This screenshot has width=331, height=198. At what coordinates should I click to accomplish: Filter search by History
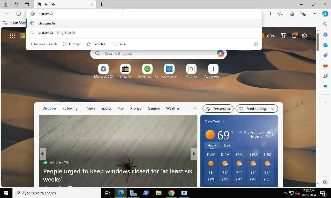(x=71, y=44)
